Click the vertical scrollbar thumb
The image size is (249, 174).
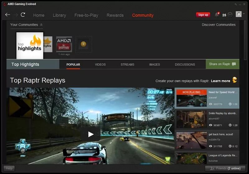pyautogui.click(x=245, y=40)
